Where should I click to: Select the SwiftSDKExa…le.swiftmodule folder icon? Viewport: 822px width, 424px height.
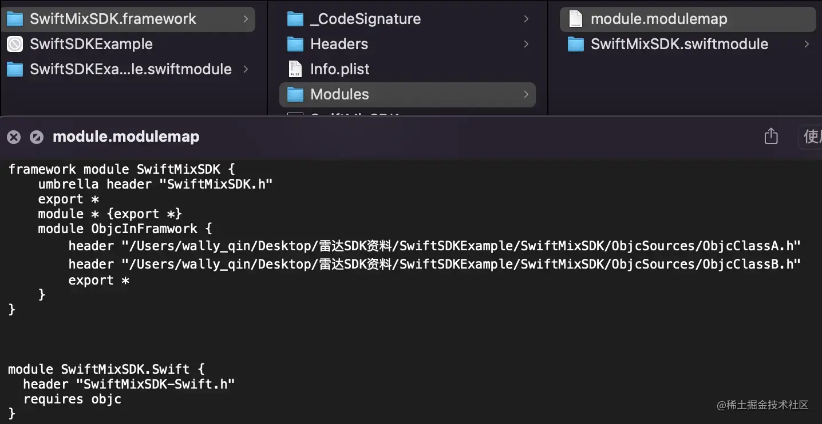pos(15,69)
